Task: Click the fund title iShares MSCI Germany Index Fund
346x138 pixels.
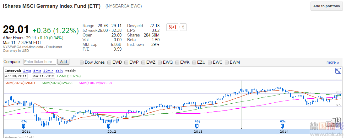Action: [51, 6]
